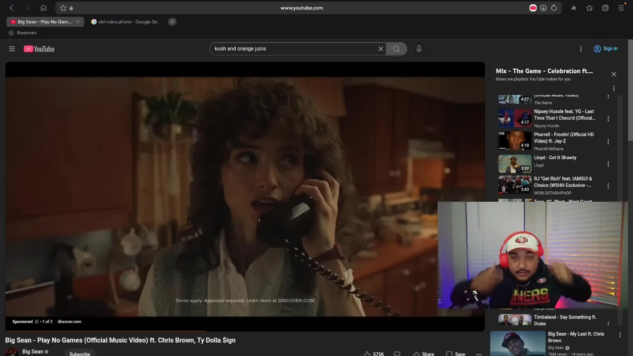Click 'Learn more at DISCOVER.COM' ad text
This screenshot has height=356, width=633.
(280, 300)
